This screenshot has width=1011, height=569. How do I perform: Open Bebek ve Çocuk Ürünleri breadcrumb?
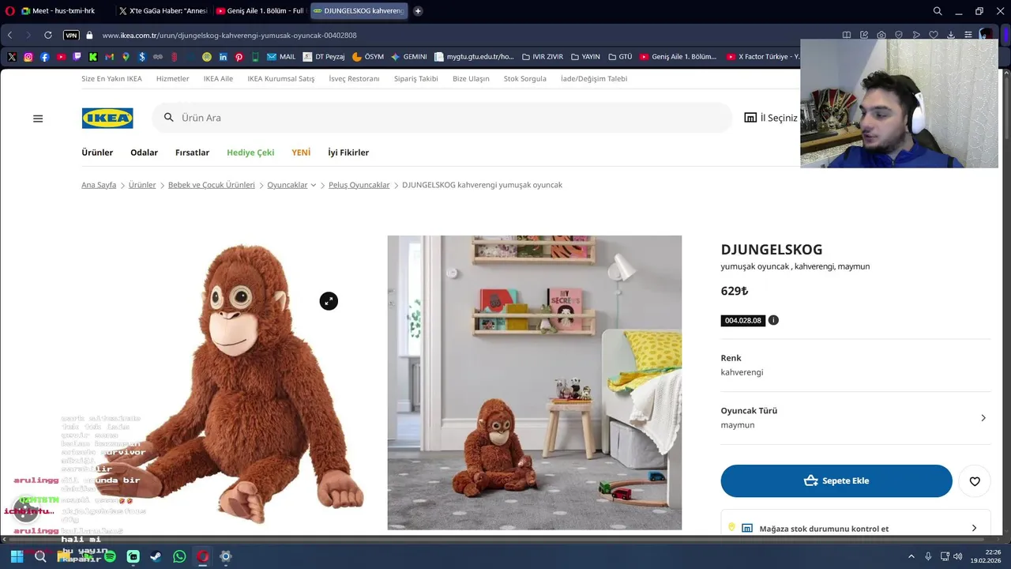coord(212,185)
